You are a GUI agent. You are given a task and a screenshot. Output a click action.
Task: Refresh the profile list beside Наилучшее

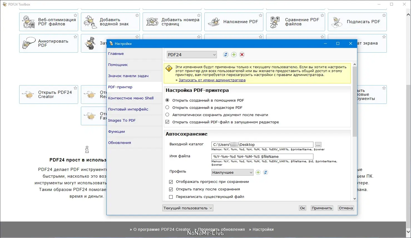(x=266, y=172)
